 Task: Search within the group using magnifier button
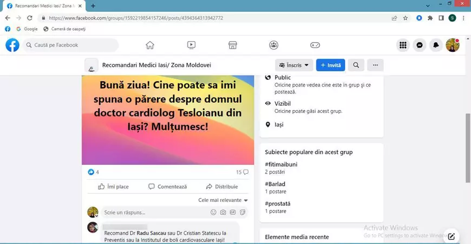(x=356, y=65)
